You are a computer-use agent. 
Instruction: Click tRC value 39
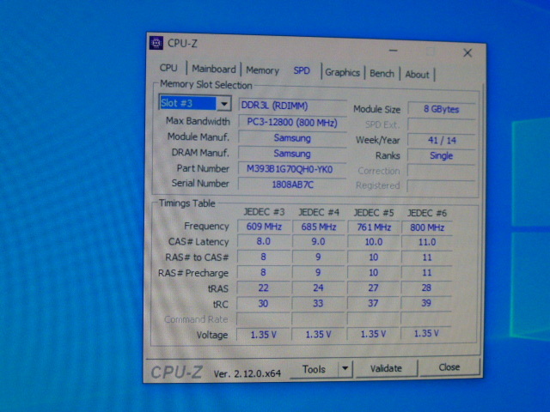426,303
